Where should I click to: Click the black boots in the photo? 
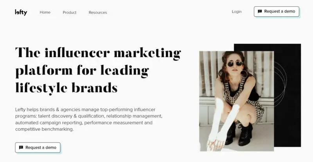point(239,134)
